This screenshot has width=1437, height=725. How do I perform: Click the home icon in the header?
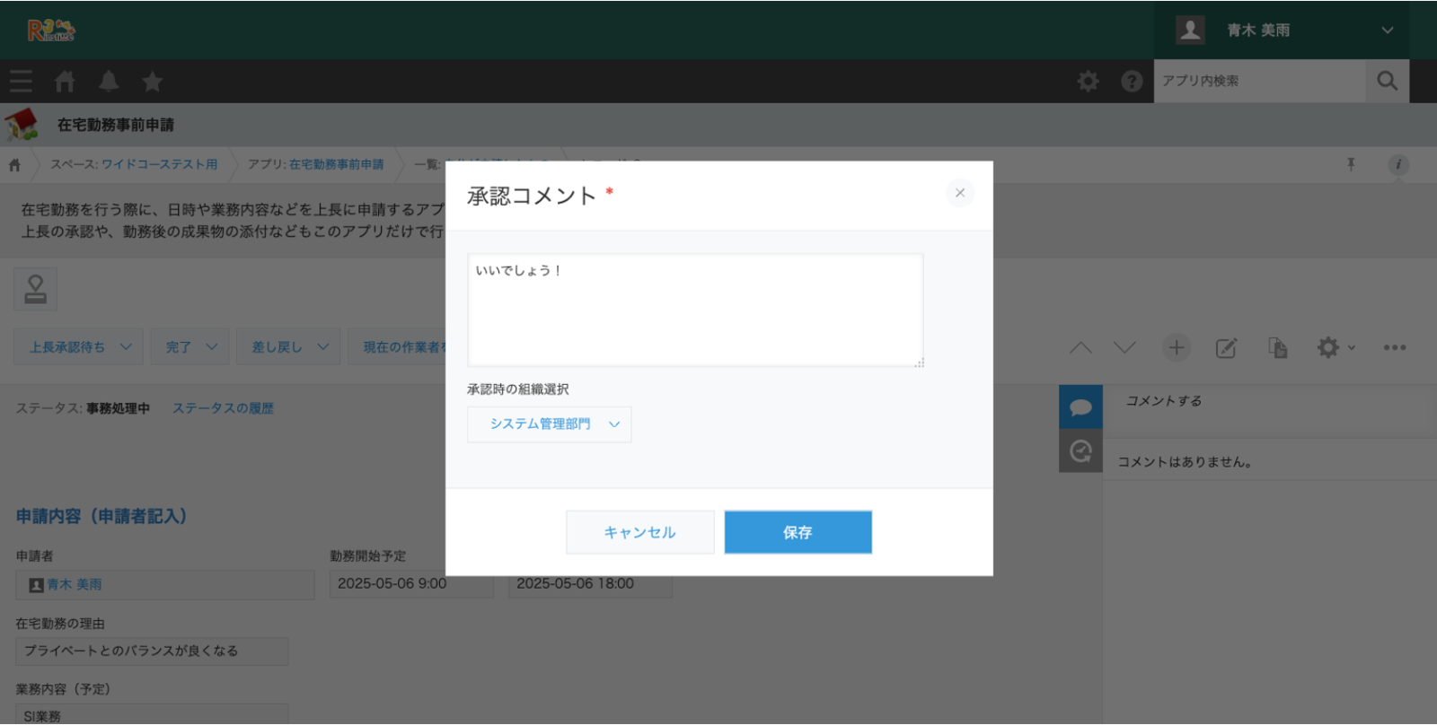(65, 82)
